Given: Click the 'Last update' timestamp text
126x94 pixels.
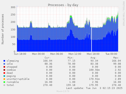Looking at the screenshot, I should [94, 88].
